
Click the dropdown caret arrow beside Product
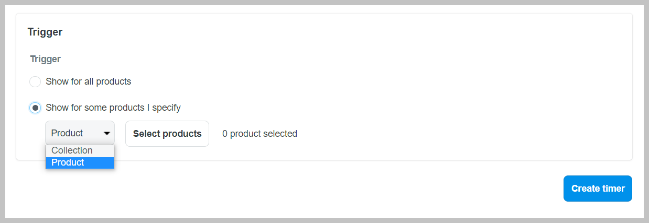point(107,134)
